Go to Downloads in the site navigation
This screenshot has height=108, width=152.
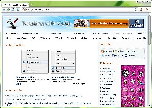98,38
